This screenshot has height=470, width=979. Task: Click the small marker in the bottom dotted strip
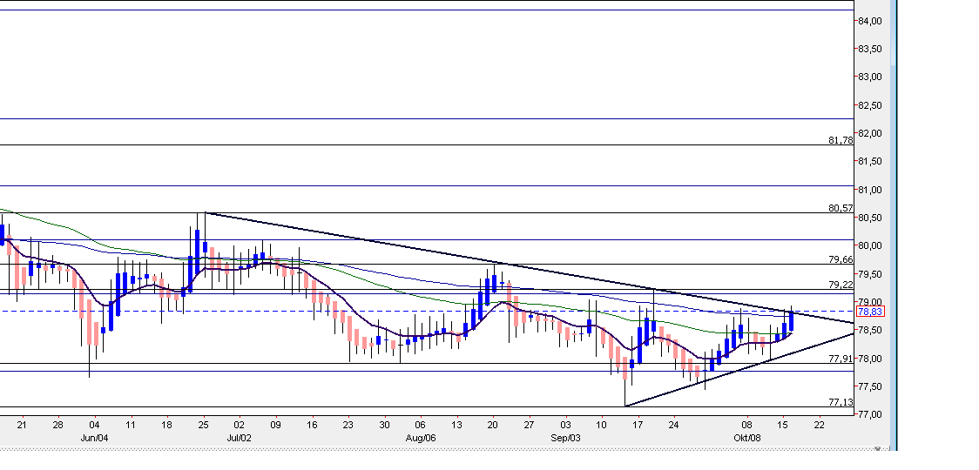[x=876, y=448]
